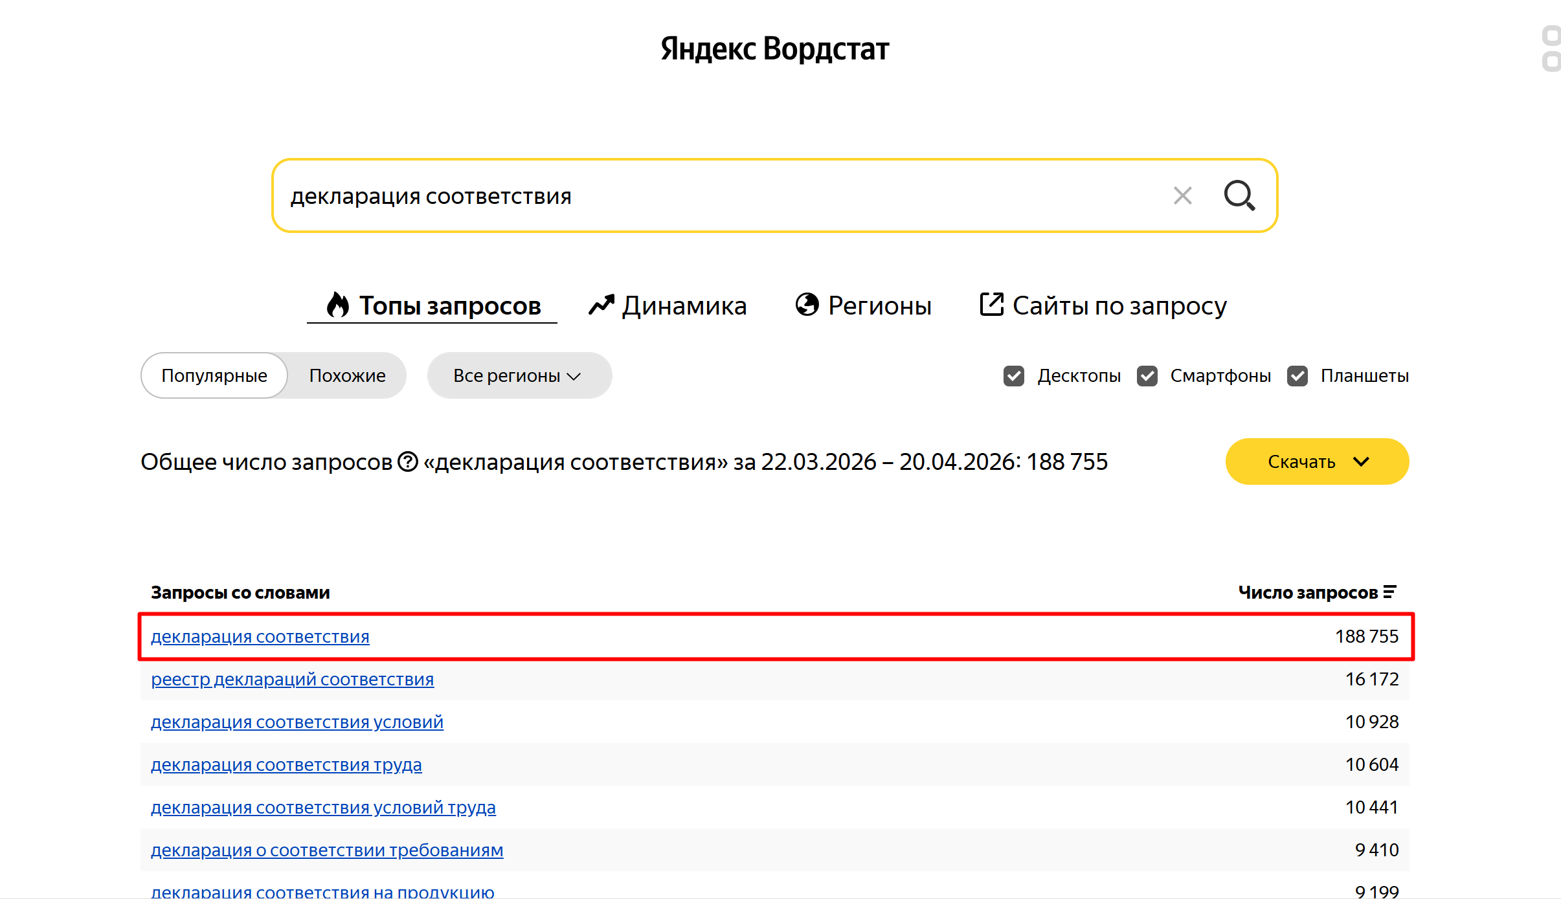Open the Топы запросов tab
Screen dimensions: 1561x899
point(432,305)
